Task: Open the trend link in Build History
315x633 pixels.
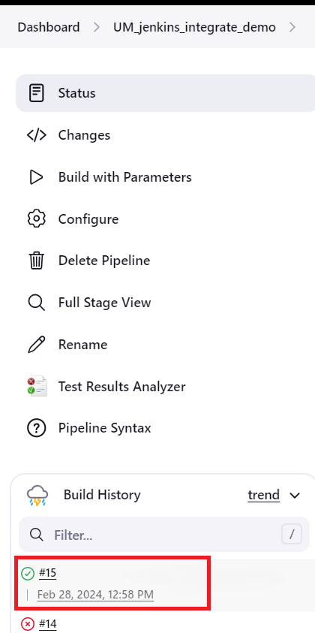Action: point(264,495)
